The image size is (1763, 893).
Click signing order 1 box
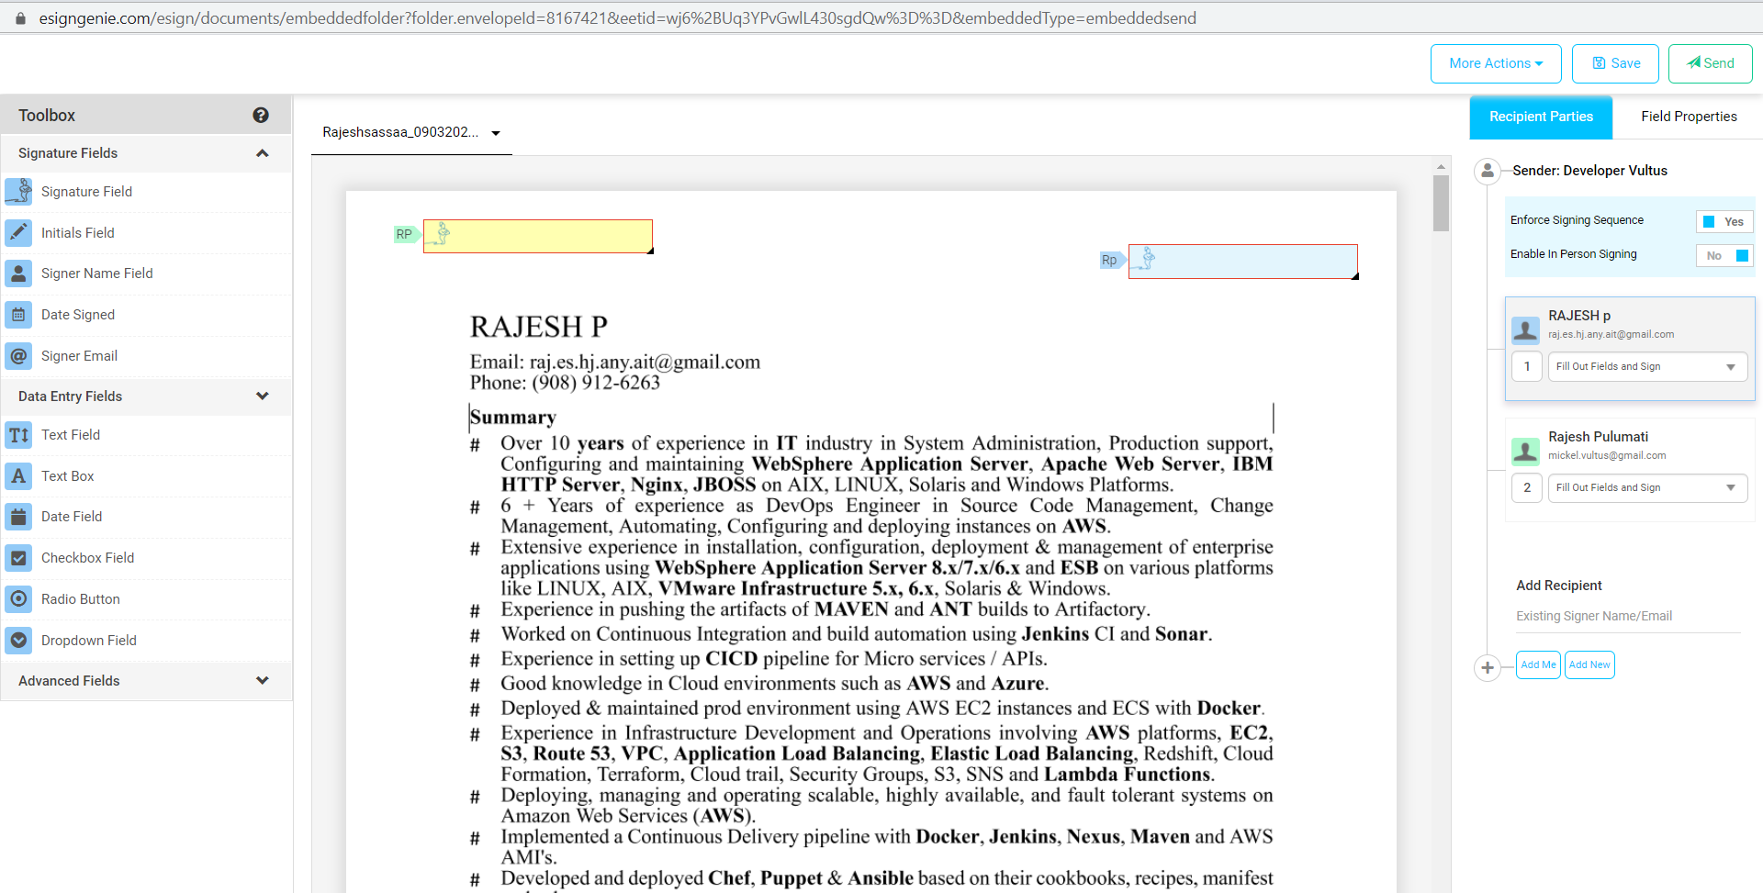tap(1527, 366)
